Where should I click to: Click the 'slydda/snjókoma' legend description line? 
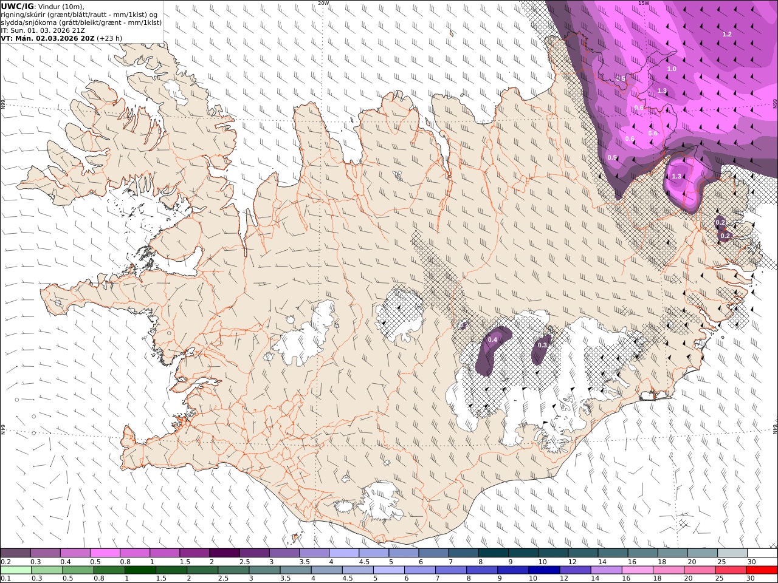click(81, 22)
